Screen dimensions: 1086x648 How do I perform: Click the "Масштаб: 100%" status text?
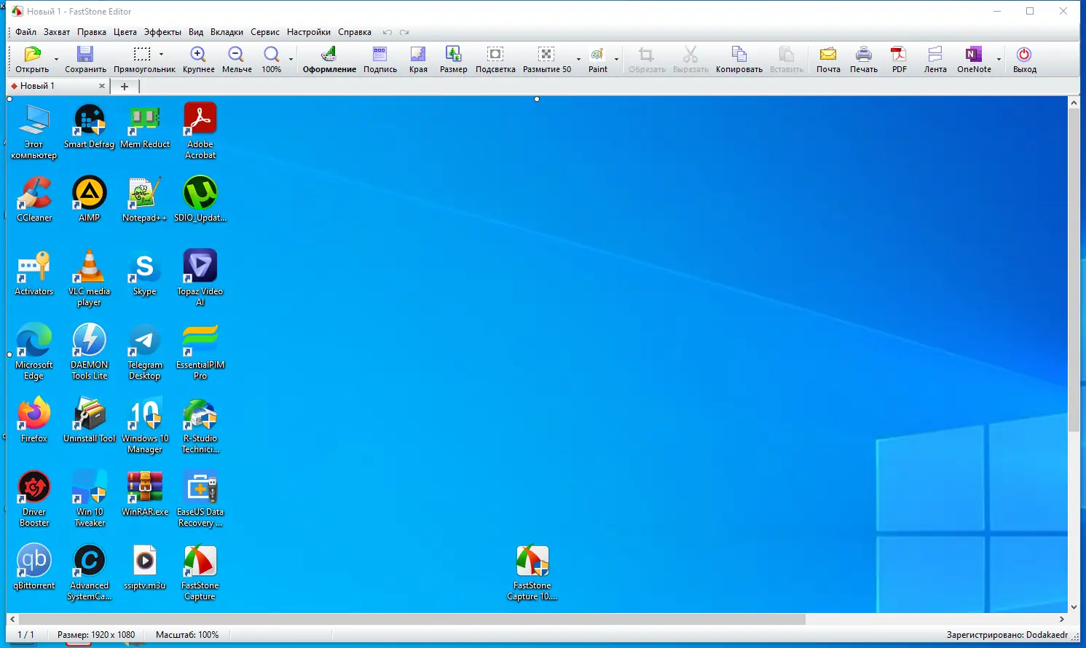pyautogui.click(x=187, y=635)
